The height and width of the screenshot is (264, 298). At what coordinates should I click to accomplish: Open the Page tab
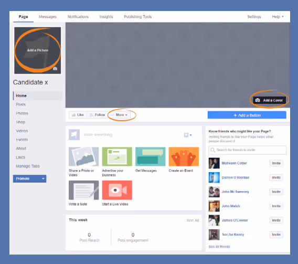(24, 17)
